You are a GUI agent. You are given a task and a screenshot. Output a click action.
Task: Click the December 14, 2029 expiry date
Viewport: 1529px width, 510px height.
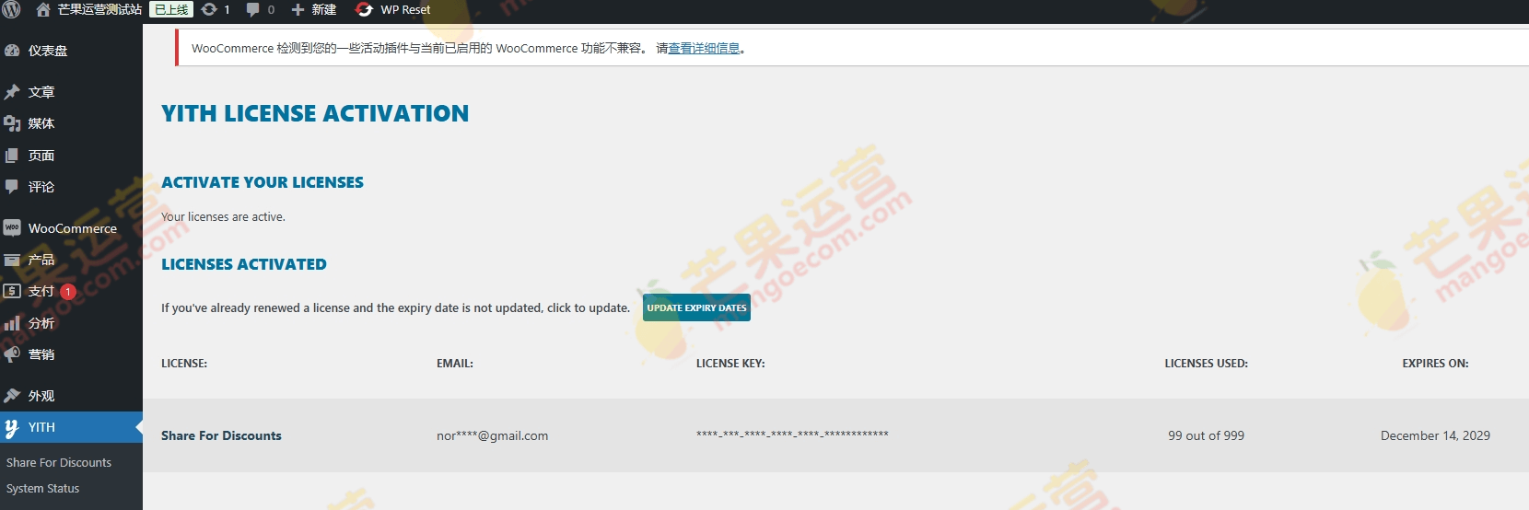1435,435
